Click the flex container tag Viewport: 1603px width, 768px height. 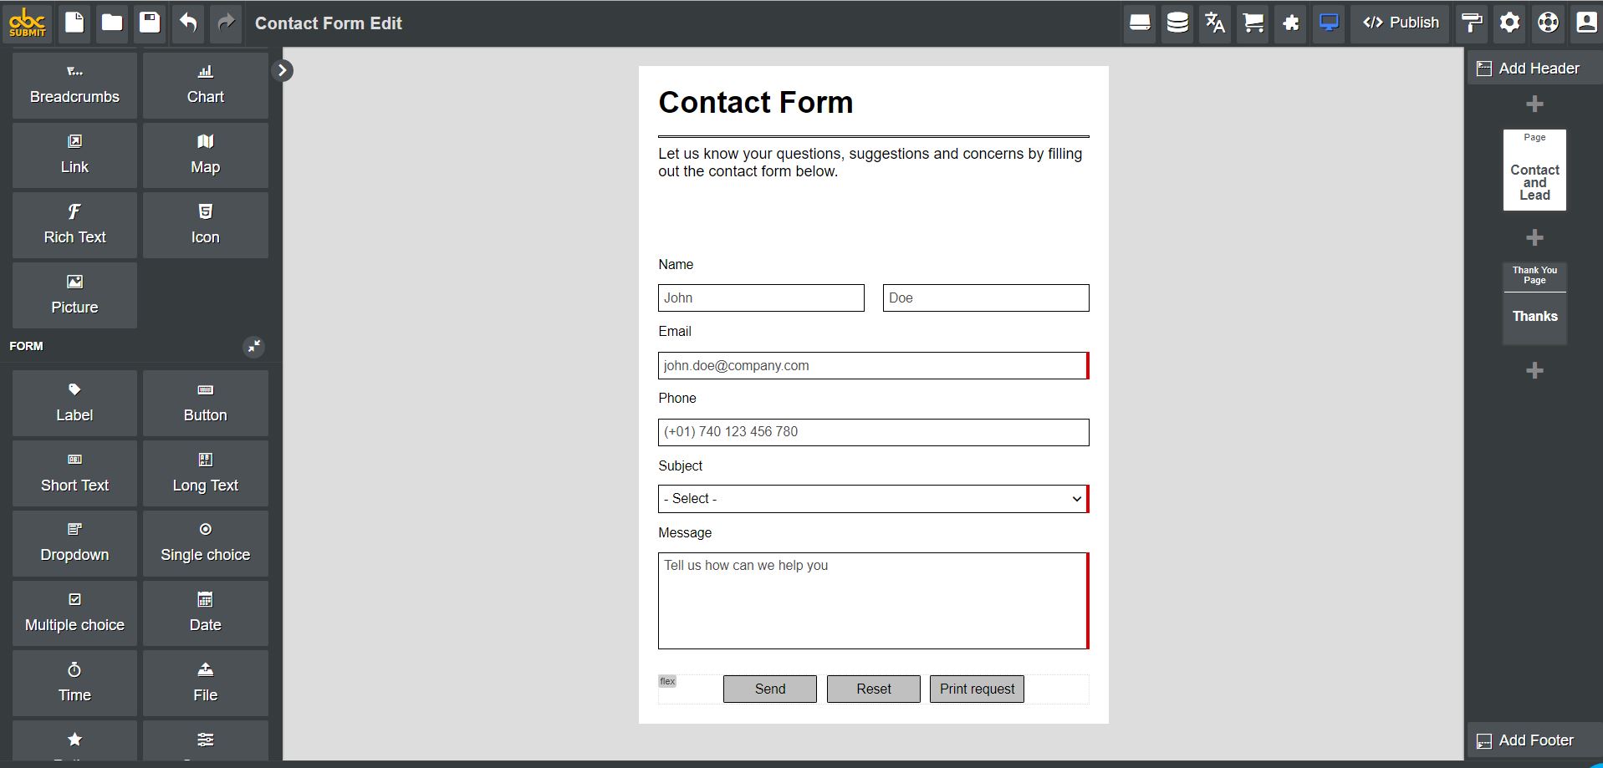point(667,681)
